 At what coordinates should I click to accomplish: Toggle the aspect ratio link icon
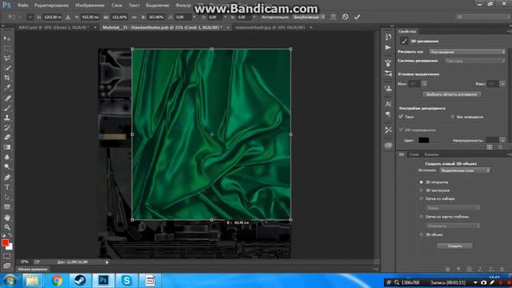pyautogui.click(x=134, y=17)
